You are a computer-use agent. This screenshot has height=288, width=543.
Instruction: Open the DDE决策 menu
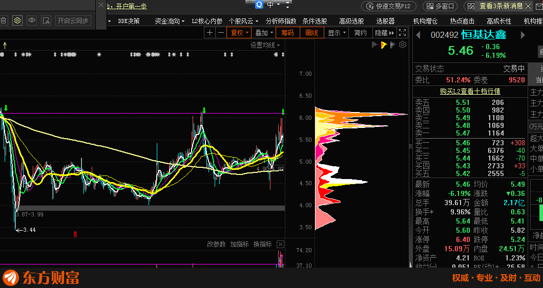click(x=129, y=21)
